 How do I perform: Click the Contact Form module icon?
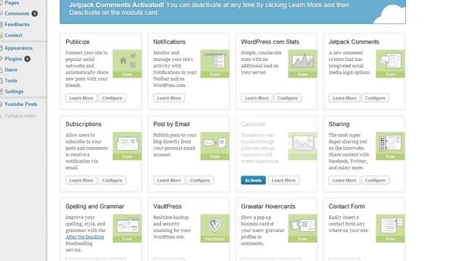(390, 228)
